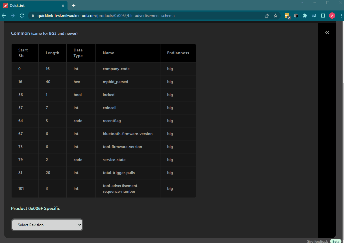Viewport: 344px width, 243px height.
Task: Click start bit 56 cell
Action: pyautogui.click(x=25, y=95)
